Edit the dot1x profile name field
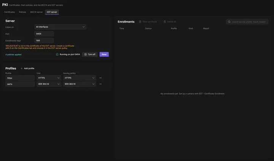The height and width of the screenshot is (161, 274). (20, 84)
